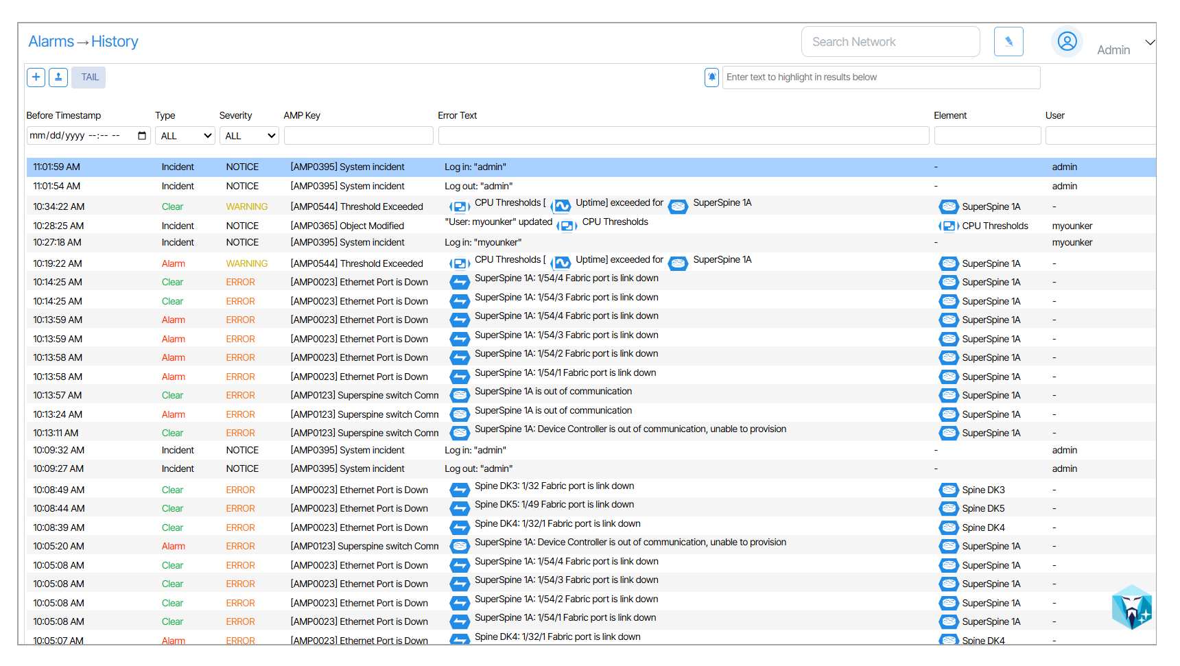Click the stamp icon next to TAIL

(x=58, y=78)
